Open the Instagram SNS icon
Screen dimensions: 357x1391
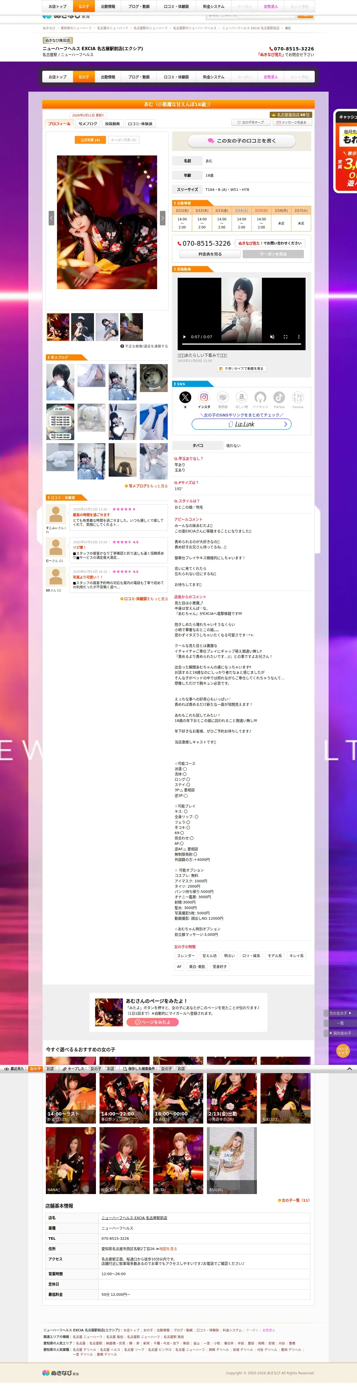(x=204, y=398)
